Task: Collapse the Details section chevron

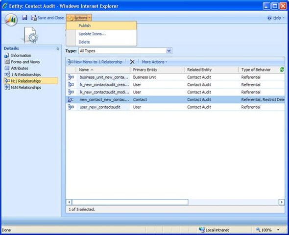Action: click(x=58, y=49)
